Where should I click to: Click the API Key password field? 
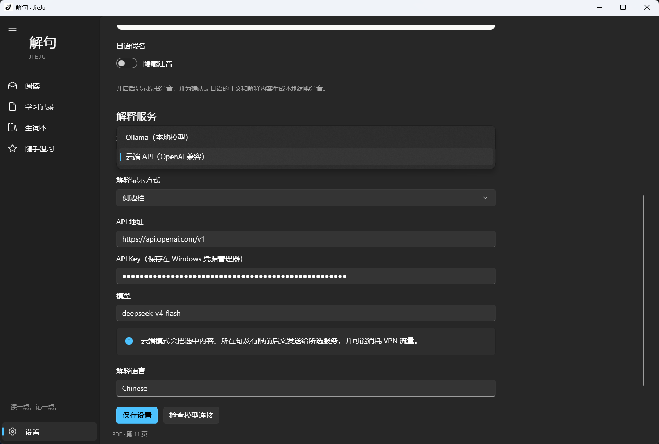[306, 276]
